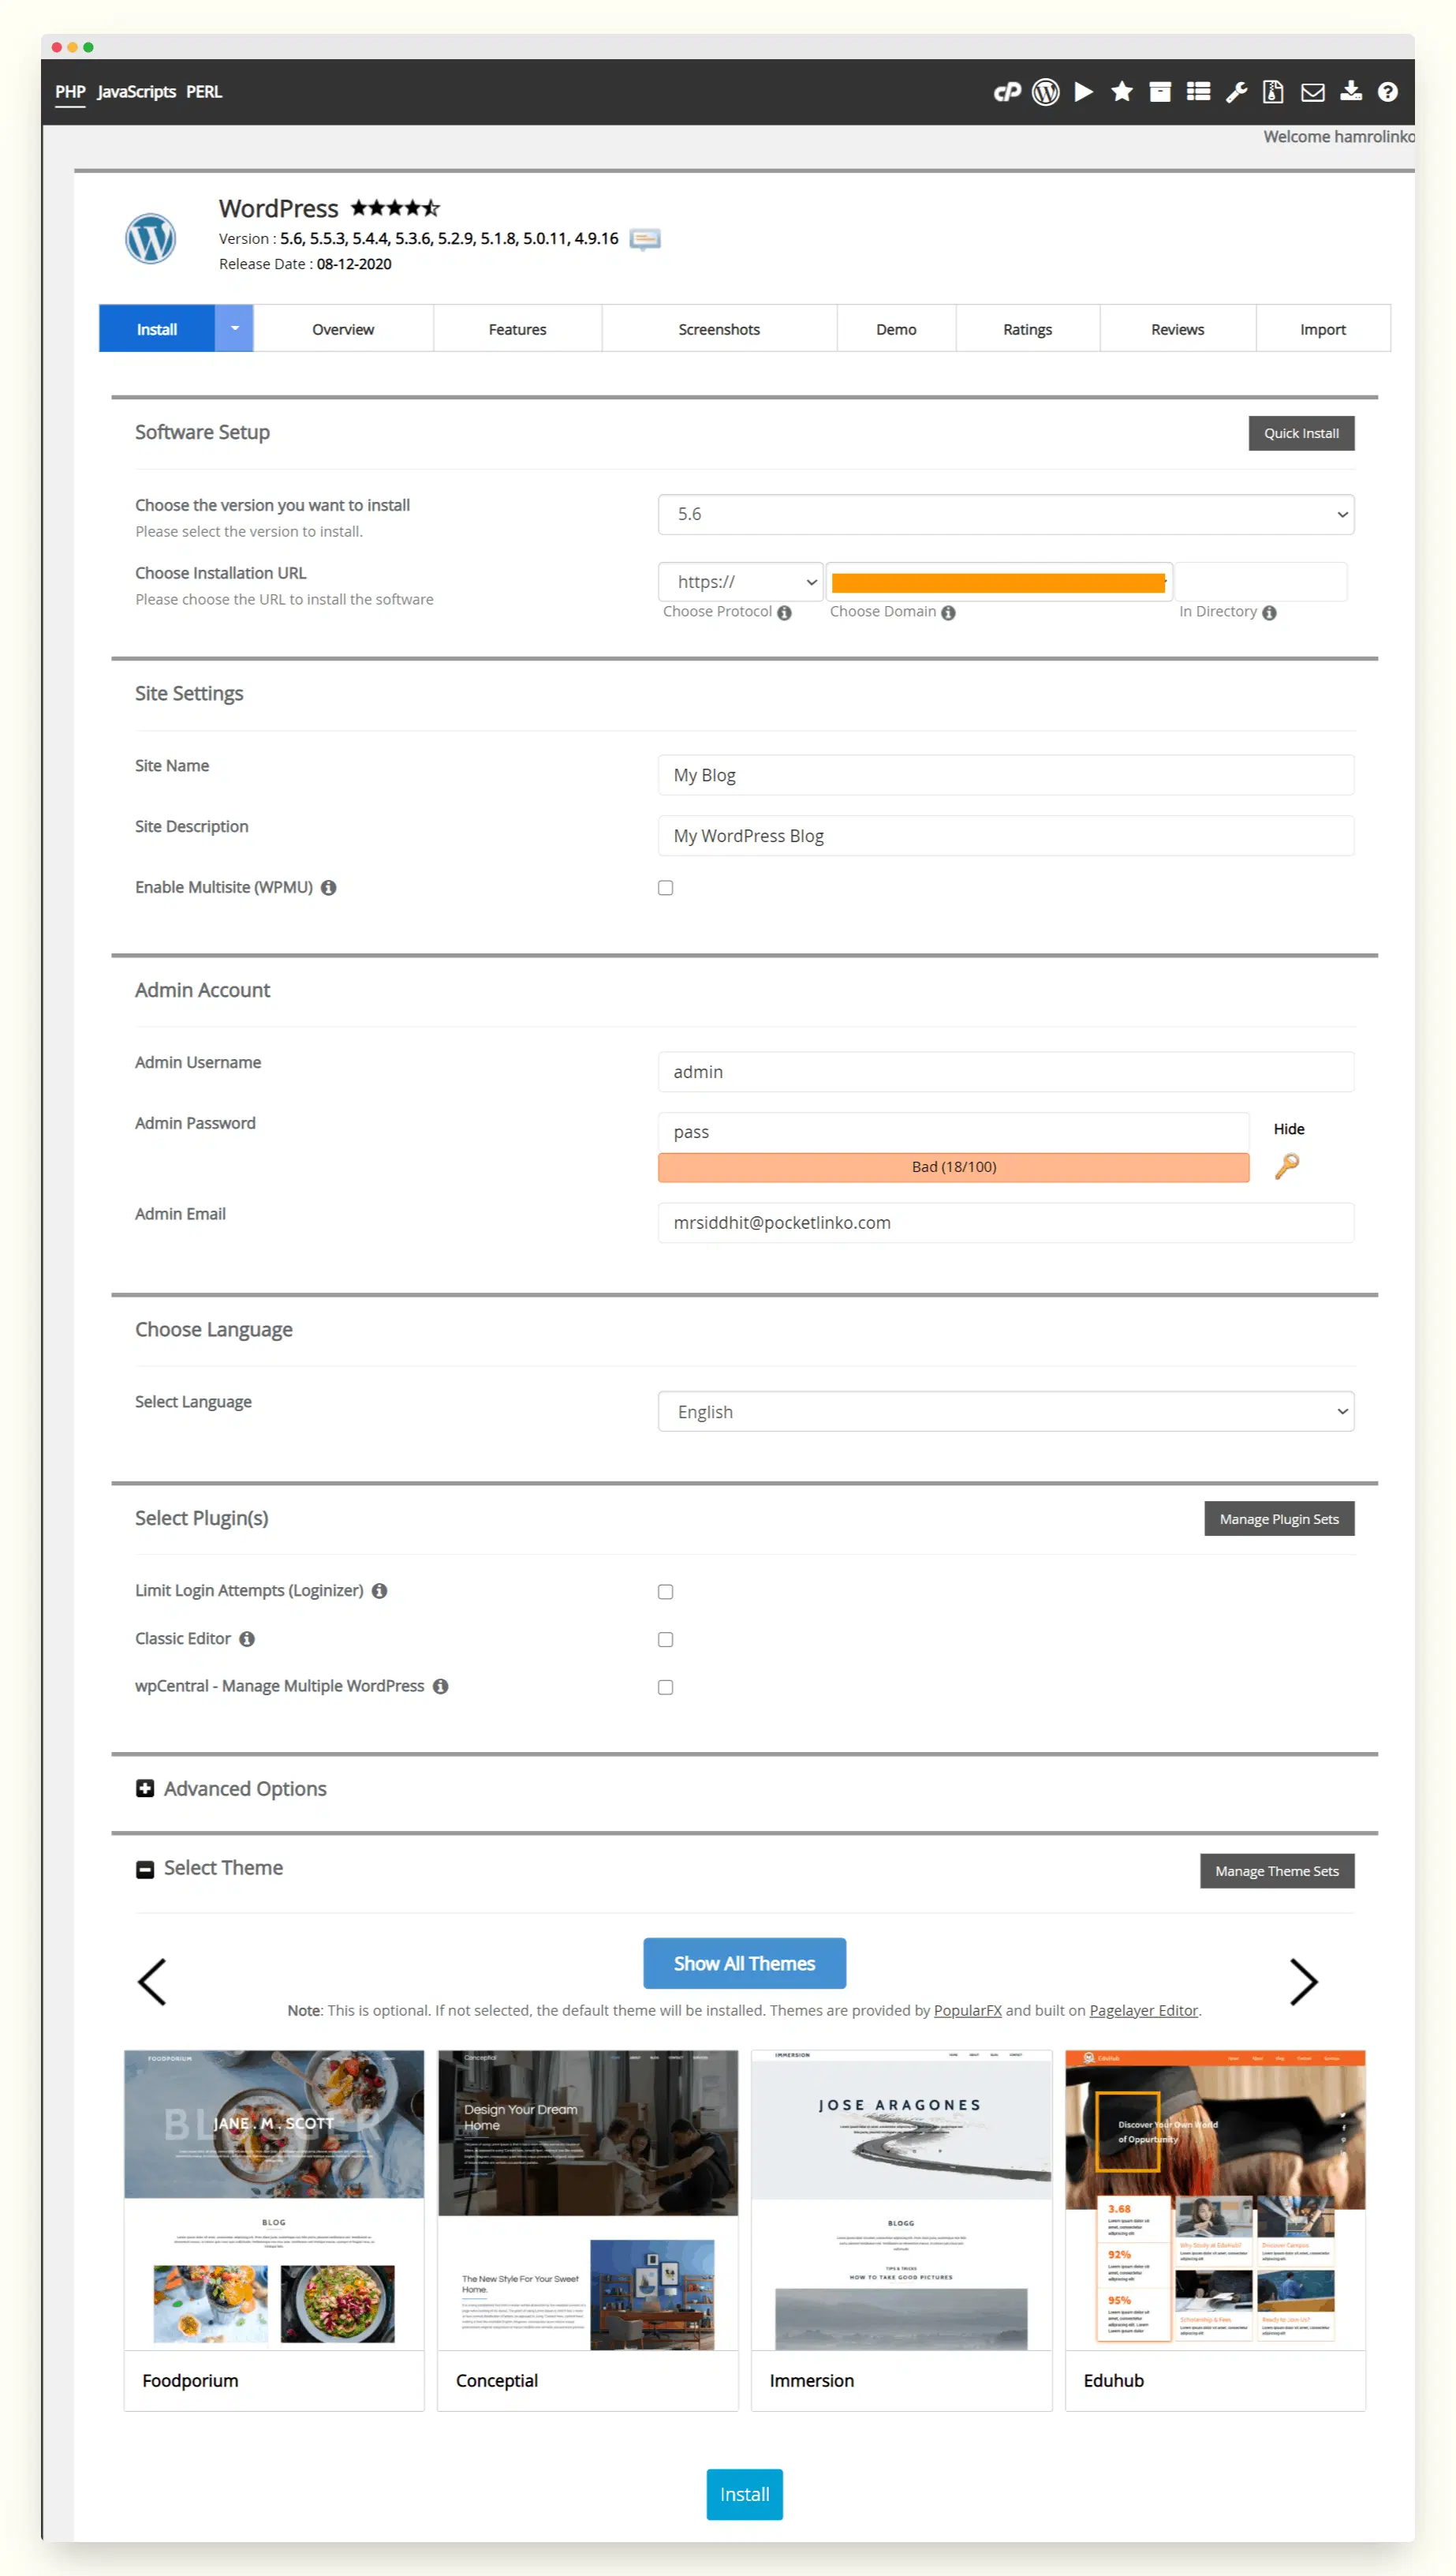Check the wpCentral plugin box
Viewport: 1456px width, 2576px height.
(x=665, y=1687)
